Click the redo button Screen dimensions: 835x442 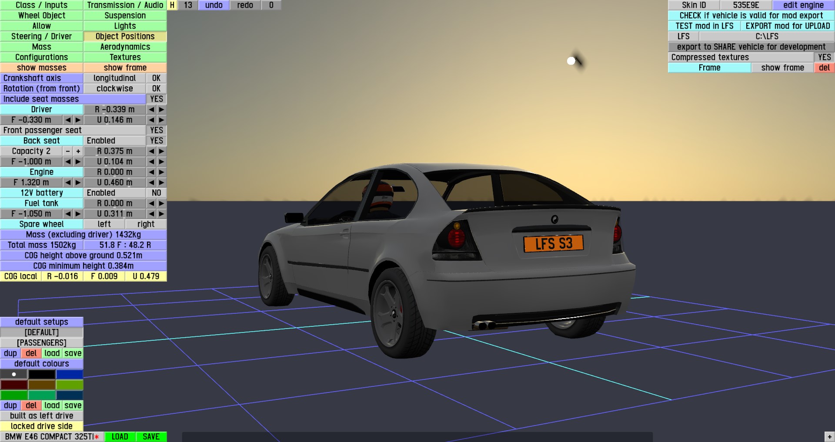[x=245, y=5]
